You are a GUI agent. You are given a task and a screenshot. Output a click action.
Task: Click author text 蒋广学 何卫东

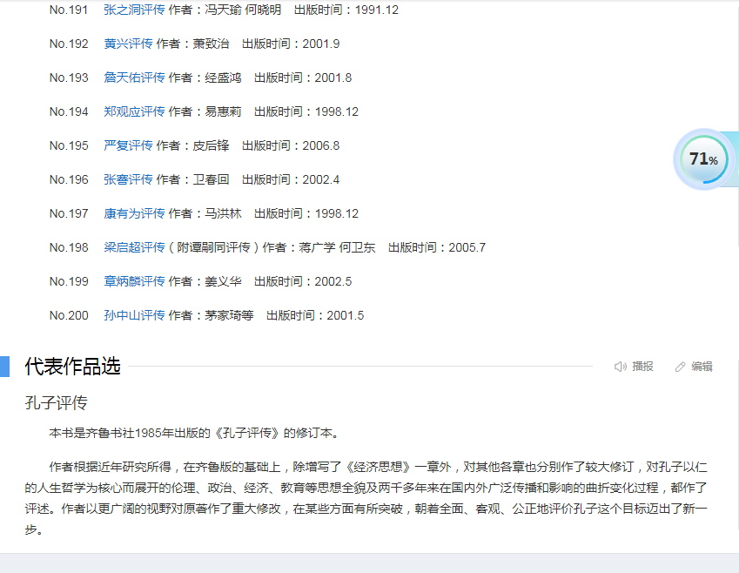(x=337, y=247)
